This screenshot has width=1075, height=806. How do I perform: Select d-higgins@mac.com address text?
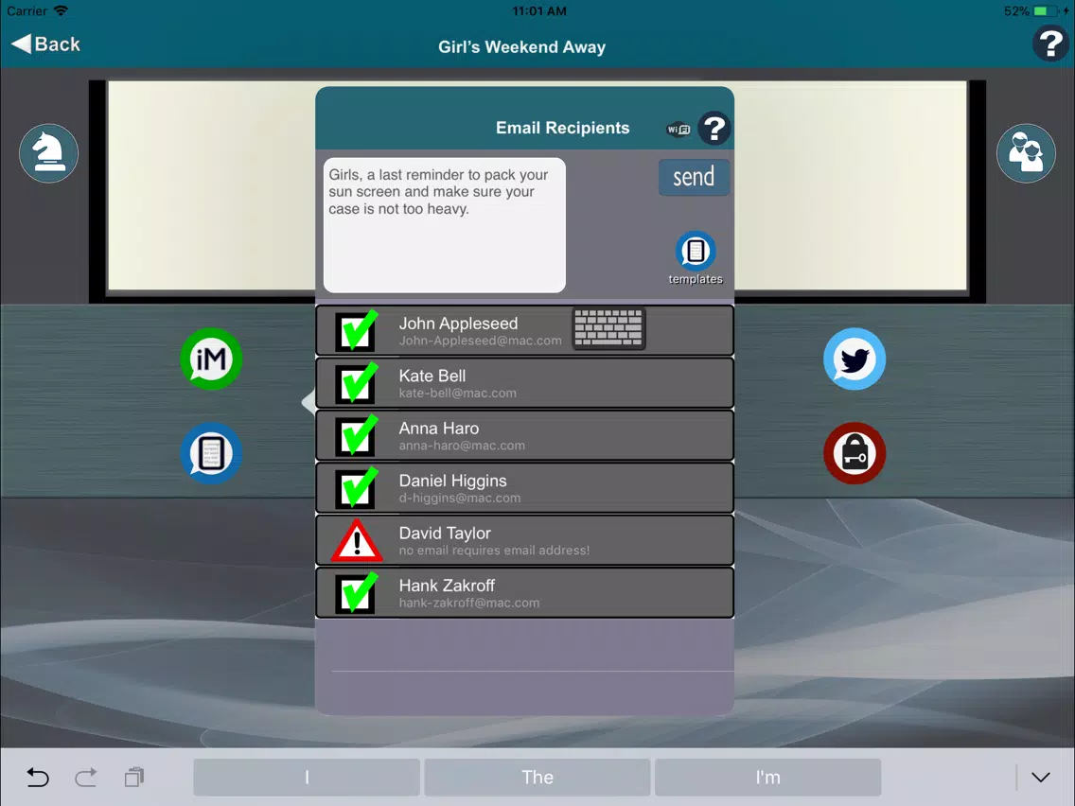459,499
